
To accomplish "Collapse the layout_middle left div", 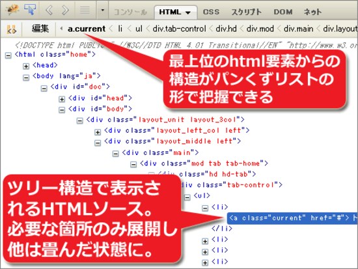I will (98, 143).
